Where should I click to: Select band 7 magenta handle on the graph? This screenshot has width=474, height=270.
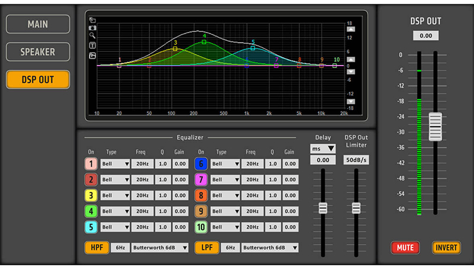point(276,66)
